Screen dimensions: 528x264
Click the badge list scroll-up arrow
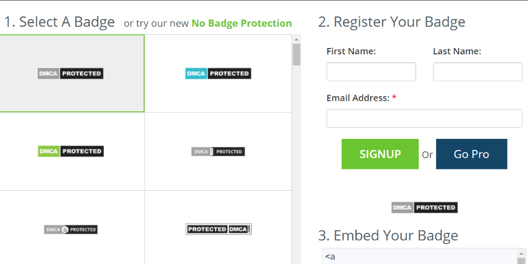tap(296, 40)
